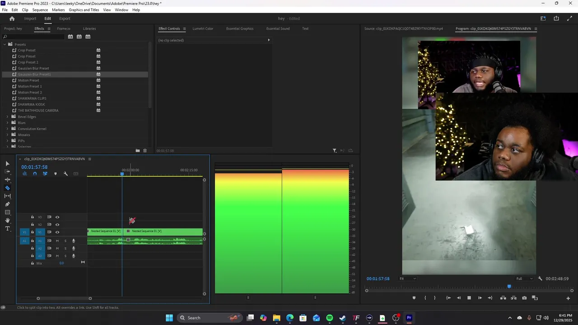Image resolution: width=578 pixels, height=325 pixels.
Task: Open Comparison View in Program Monitor
Action: [535, 298]
